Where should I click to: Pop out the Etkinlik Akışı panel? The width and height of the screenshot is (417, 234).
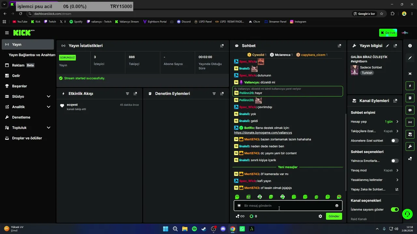[x=135, y=94]
